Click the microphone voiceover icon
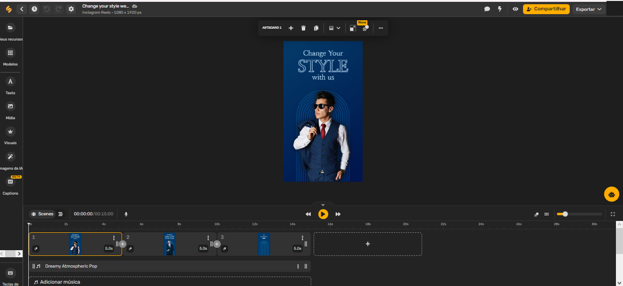This screenshot has width=623, height=286. click(126, 214)
